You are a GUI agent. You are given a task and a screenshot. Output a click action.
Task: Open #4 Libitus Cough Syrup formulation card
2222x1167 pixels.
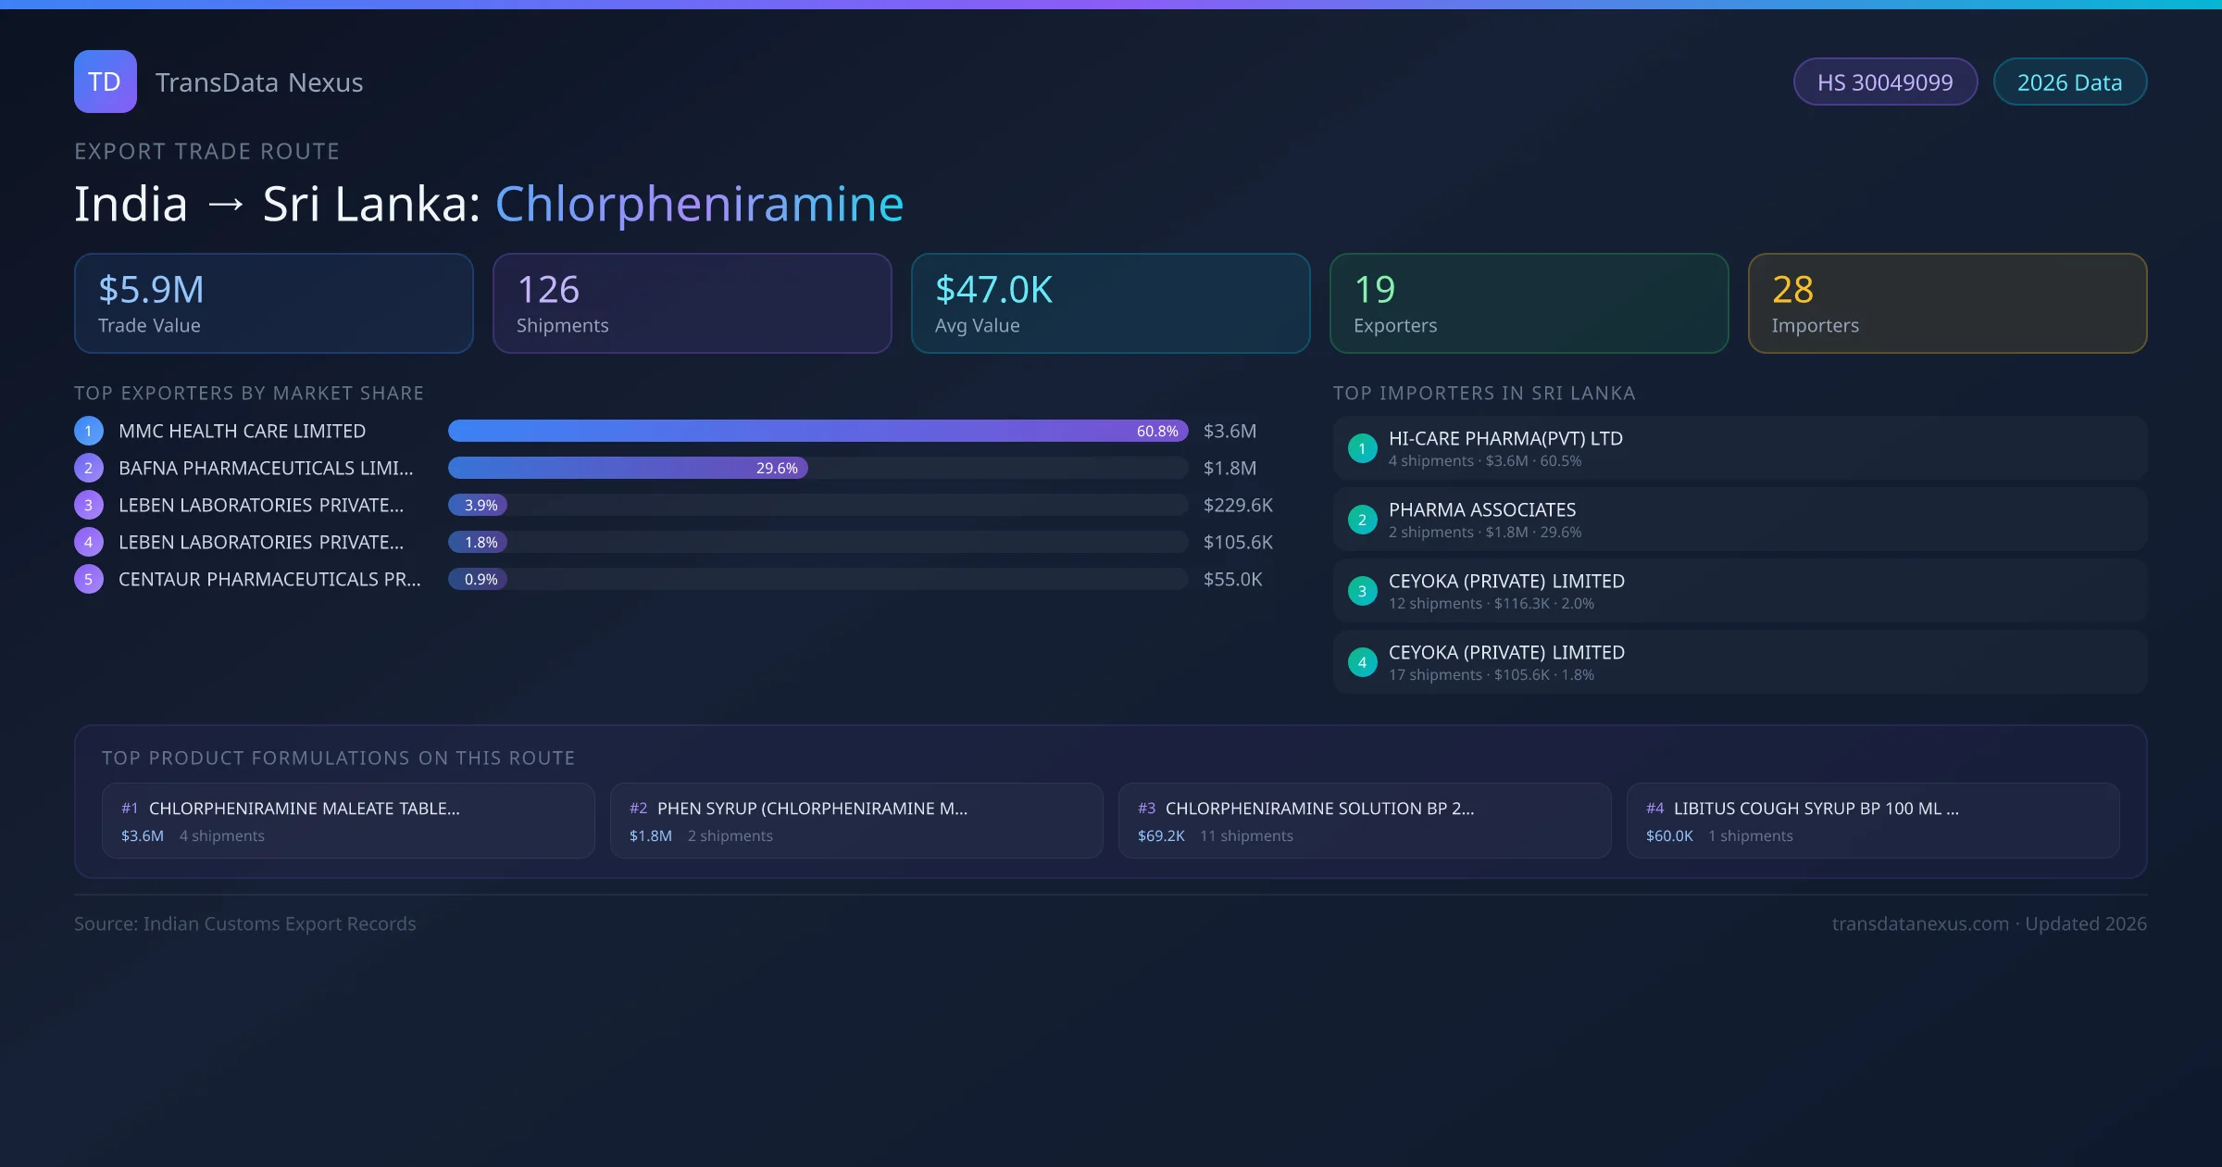(x=1872, y=821)
